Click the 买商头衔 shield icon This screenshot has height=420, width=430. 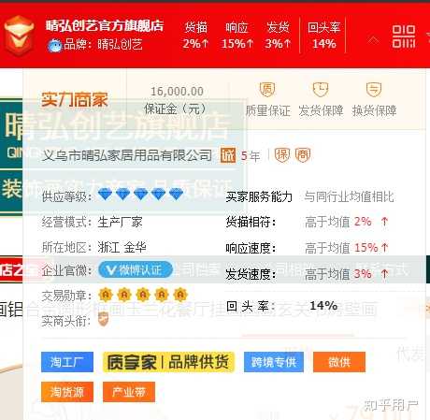point(103,320)
